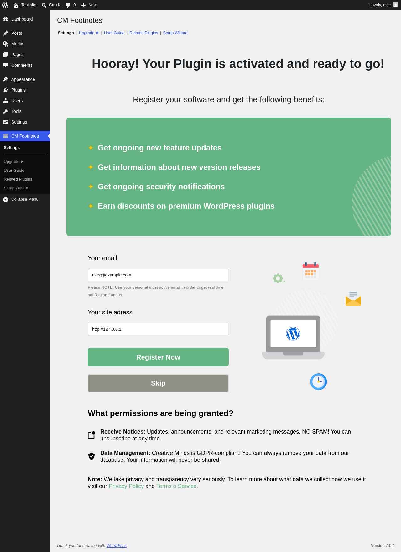Focus the Your email input field
This screenshot has width=401, height=552.
[x=158, y=275]
